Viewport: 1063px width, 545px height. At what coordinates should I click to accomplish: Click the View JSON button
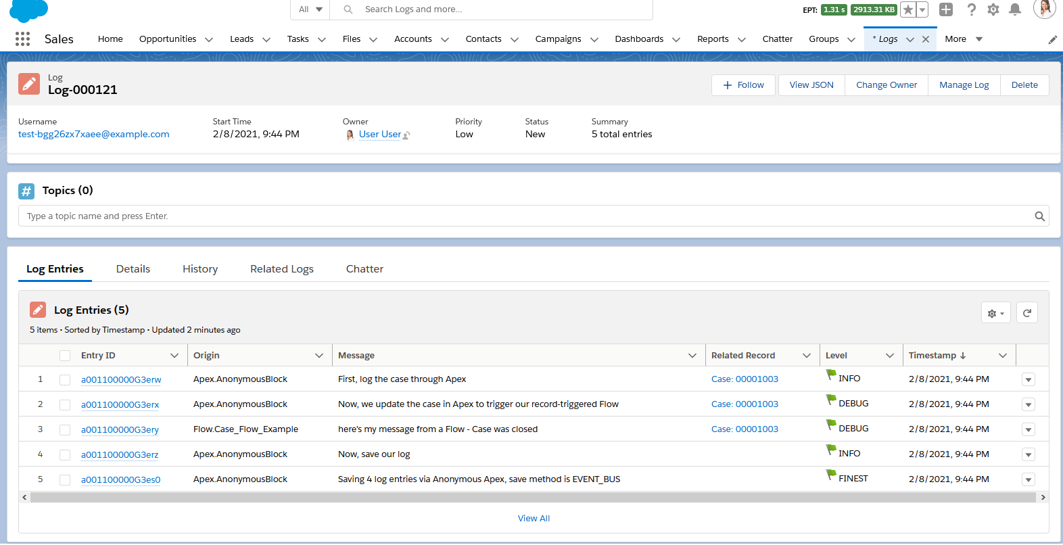point(811,85)
